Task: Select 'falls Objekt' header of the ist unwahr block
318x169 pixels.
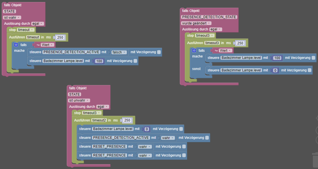Action: 78,88
